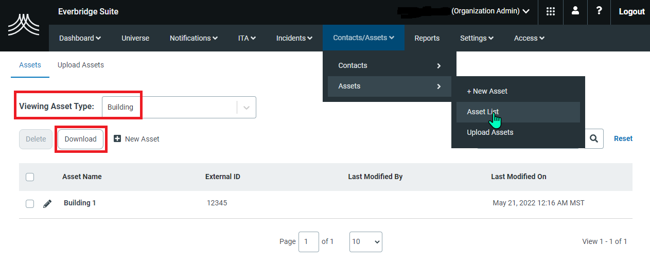Image resolution: width=650 pixels, height=263 pixels.
Task: Switch to the Assets tab
Action: [30, 65]
